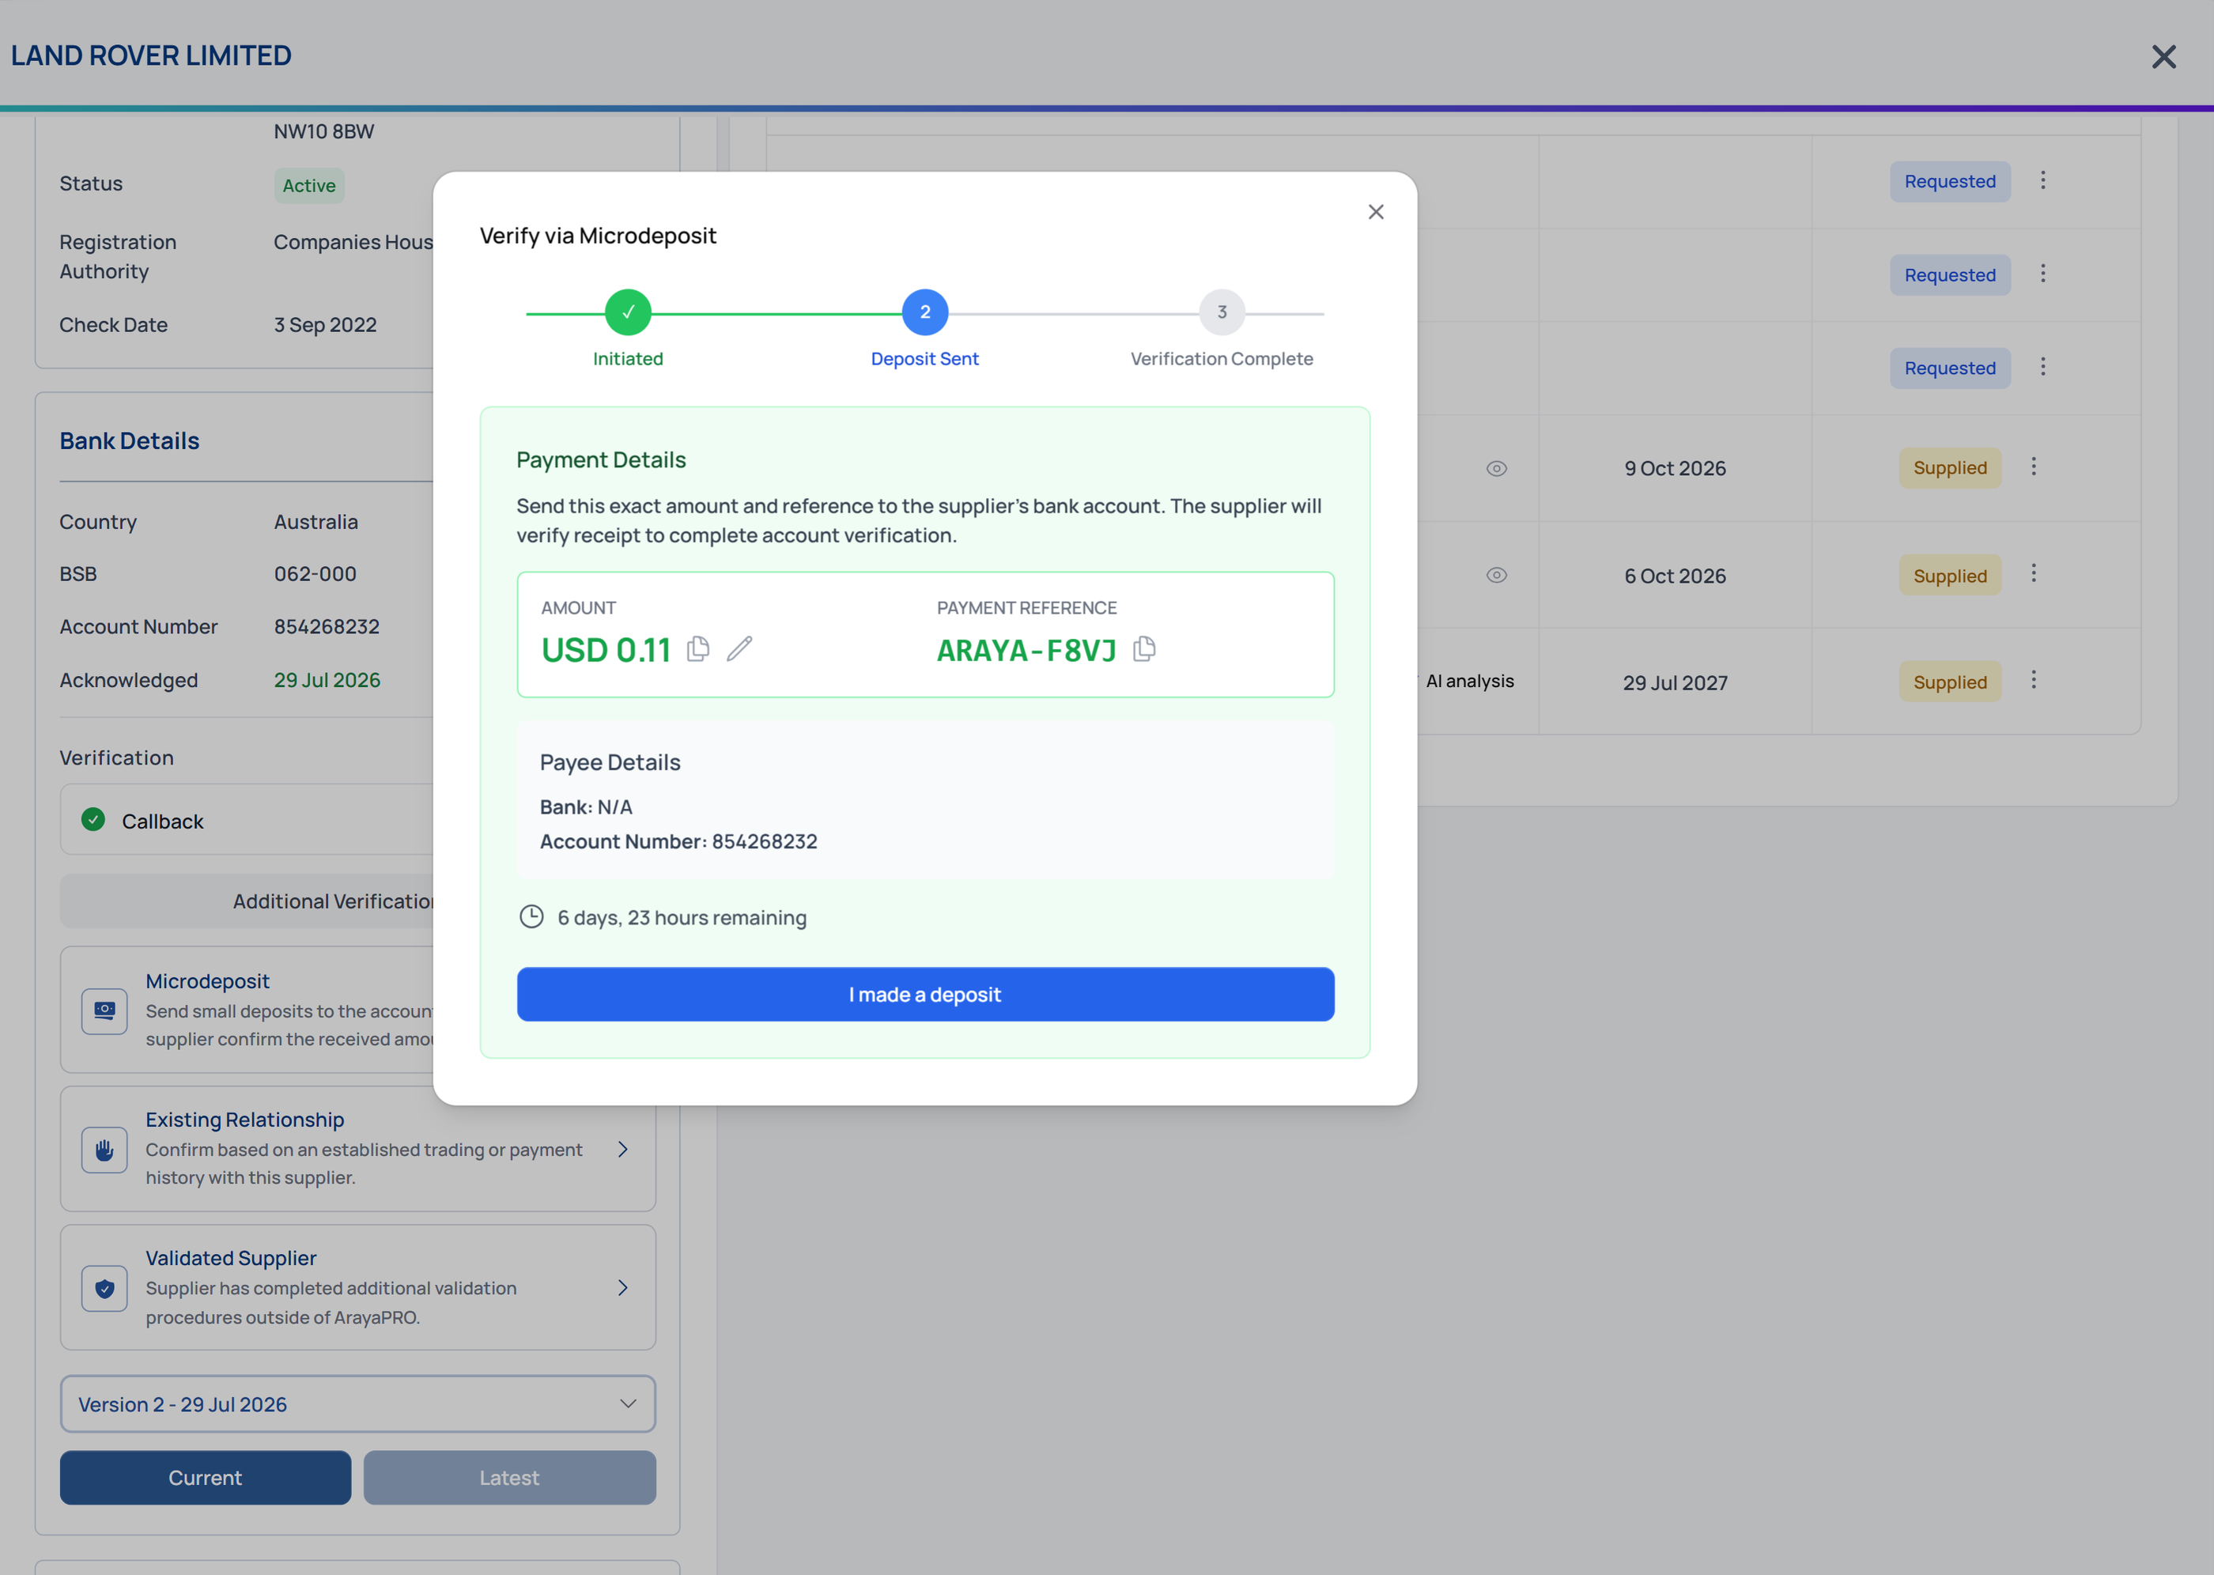Viewport: 2214px width, 1575px height.
Task: Open options menu for 6 Oct 2026 row
Action: (2034, 573)
